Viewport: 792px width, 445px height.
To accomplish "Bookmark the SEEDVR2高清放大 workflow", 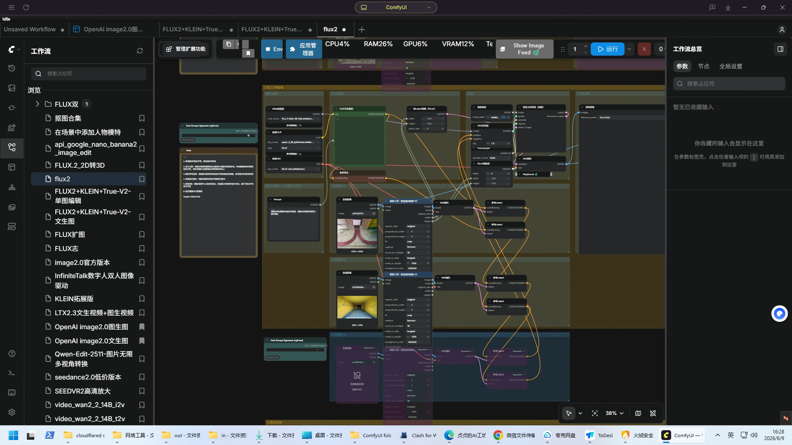I will [x=141, y=391].
